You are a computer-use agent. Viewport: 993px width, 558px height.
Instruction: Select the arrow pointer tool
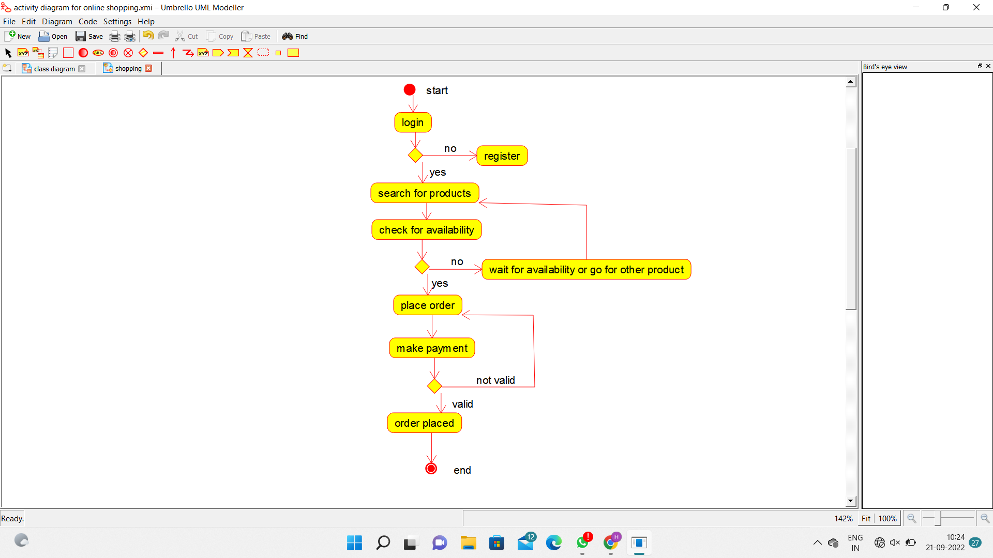click(x=8, y=53)
